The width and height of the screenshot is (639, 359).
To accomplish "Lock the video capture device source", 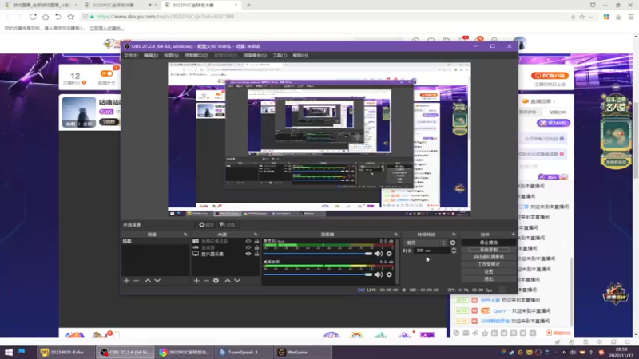I will [x=256, y=242].
